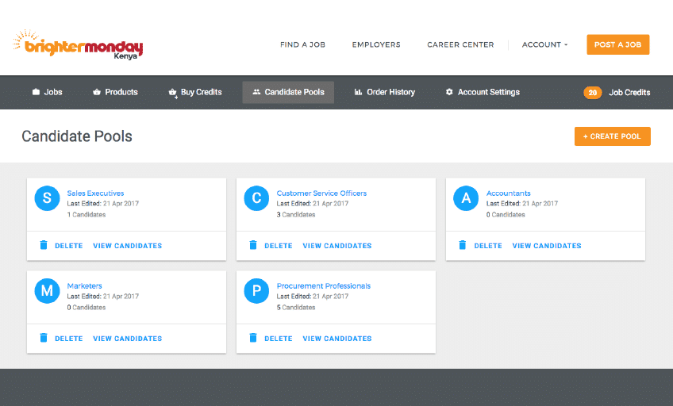Select Find a Job in top navigation
This screenshot has height=406, width=673.
pos(302,45)
